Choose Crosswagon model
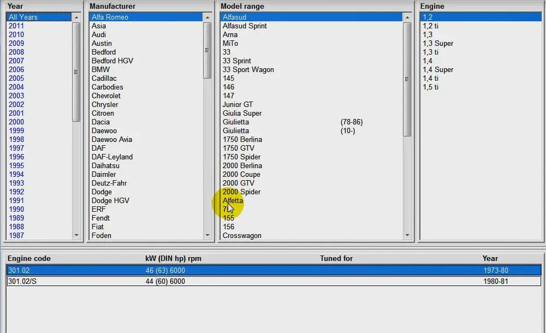 click(x=242, y=235)
